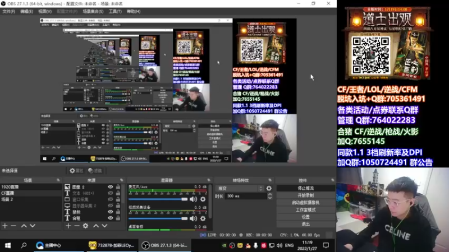Adjust 麦克风/Aux volume slider
The height and width of the screenshot is (252, 449).
158,199
